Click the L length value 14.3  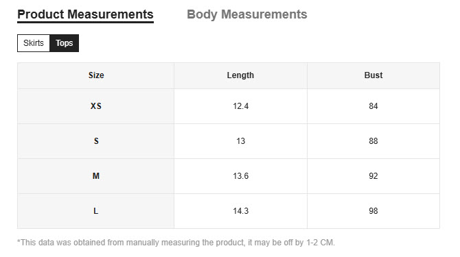(240, 211)
